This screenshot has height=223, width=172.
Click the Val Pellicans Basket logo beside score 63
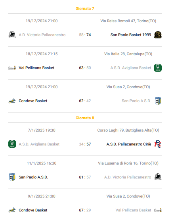click(12, 68)
